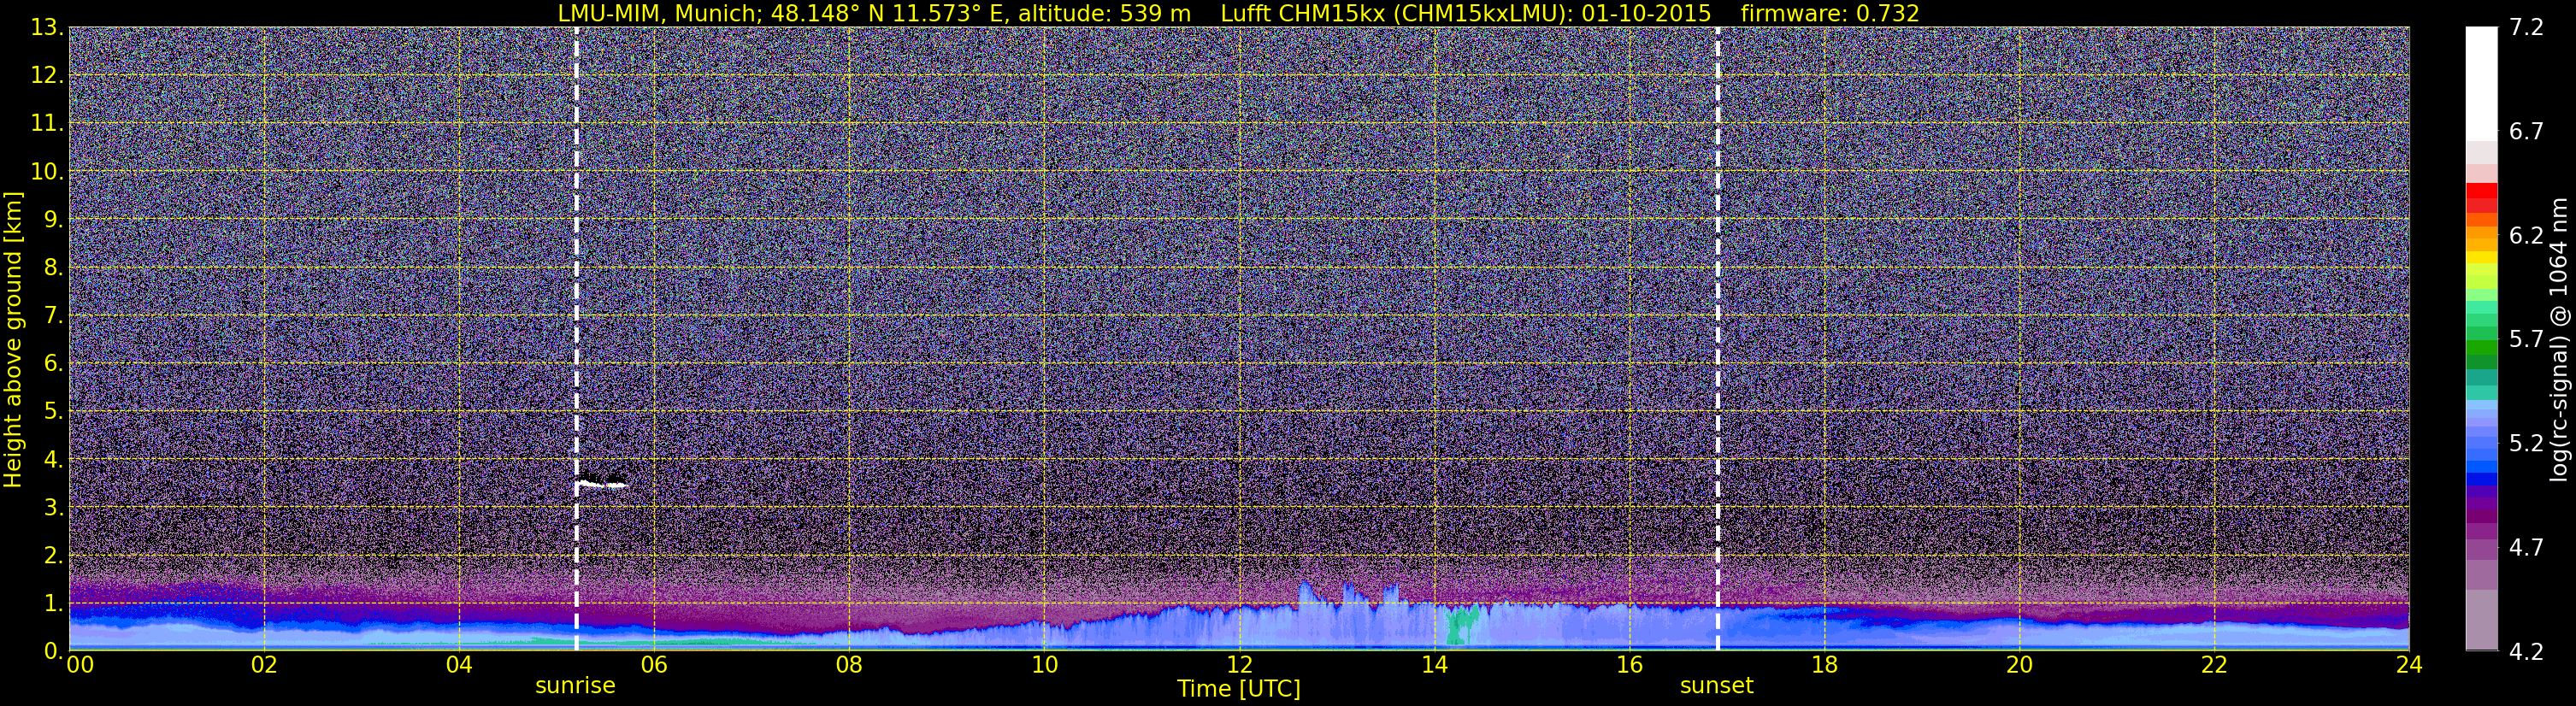Click the height axis tick label '5.'
The height and width of the screenshot is (706, 2576).
(53, 412)
